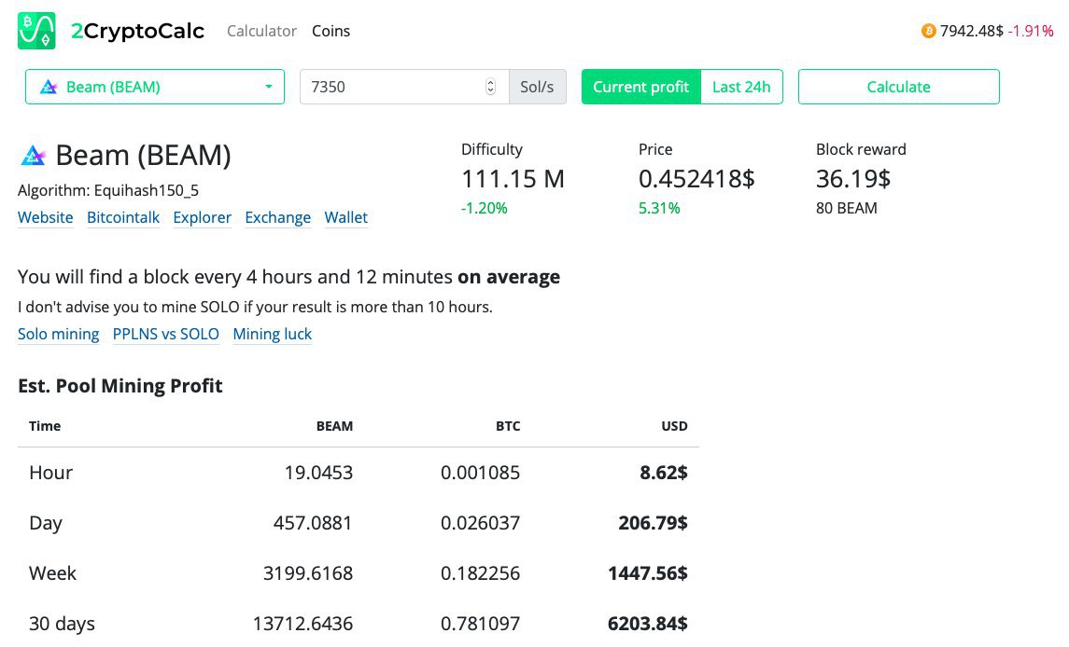
Task: Click the Day row label
Action: (46, 523)
